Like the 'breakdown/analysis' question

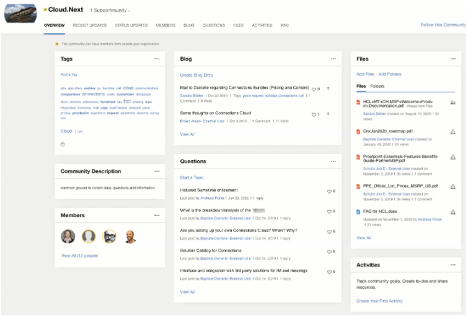(x=330, y=211)
